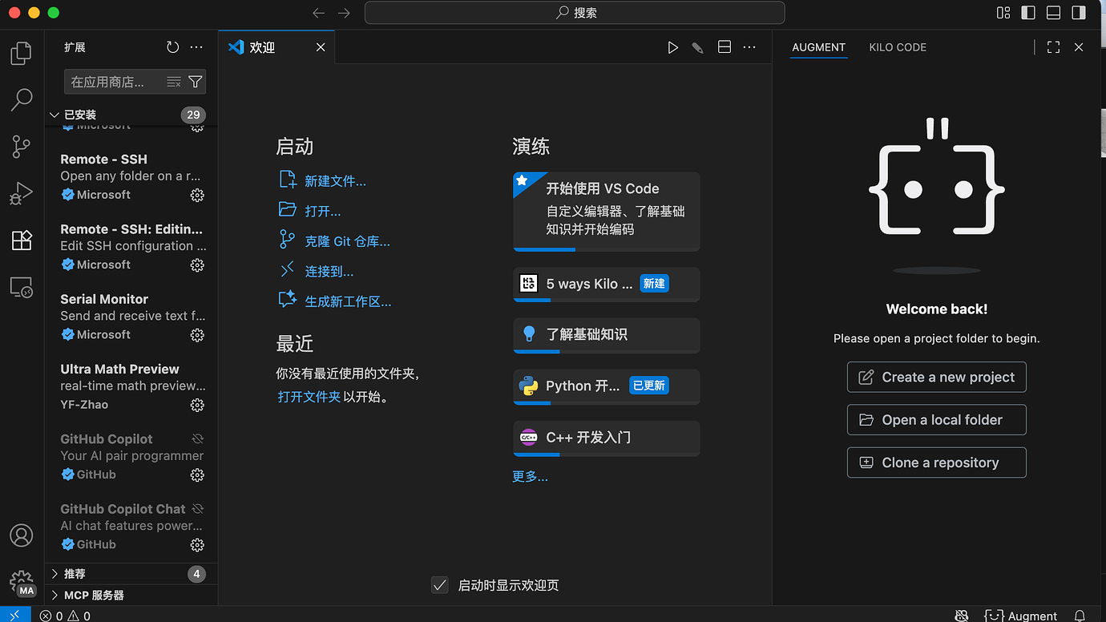The width and height of the screenshot is (1106, 622).
Task: Click the 打开... link
Action: (322, 212)
